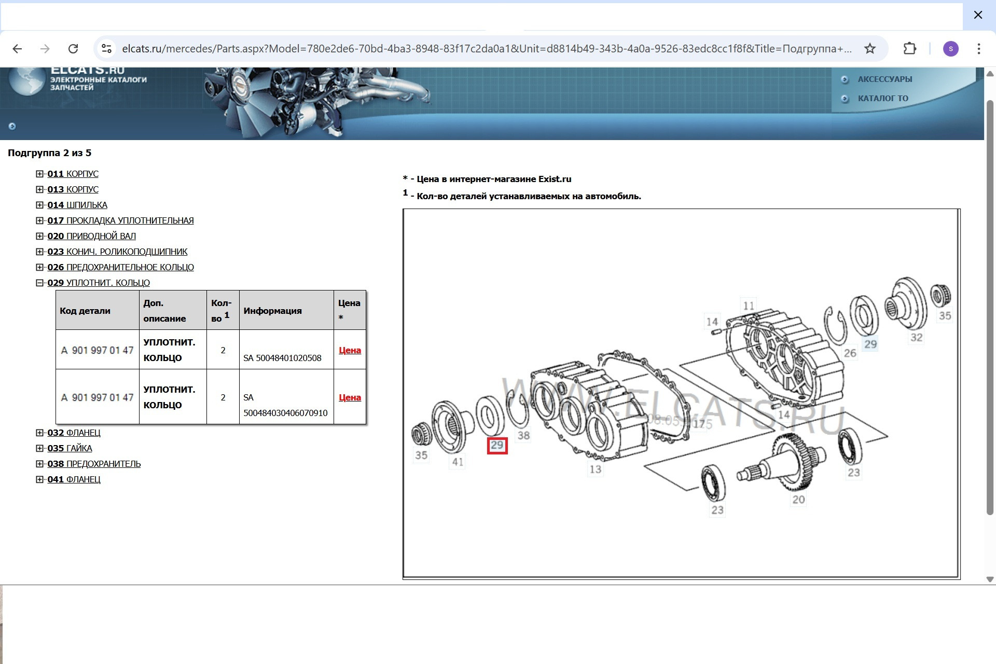
Task: Expand the 020 ПРИВОДНОЙ ВАЛ node
Action: [39, 236]
